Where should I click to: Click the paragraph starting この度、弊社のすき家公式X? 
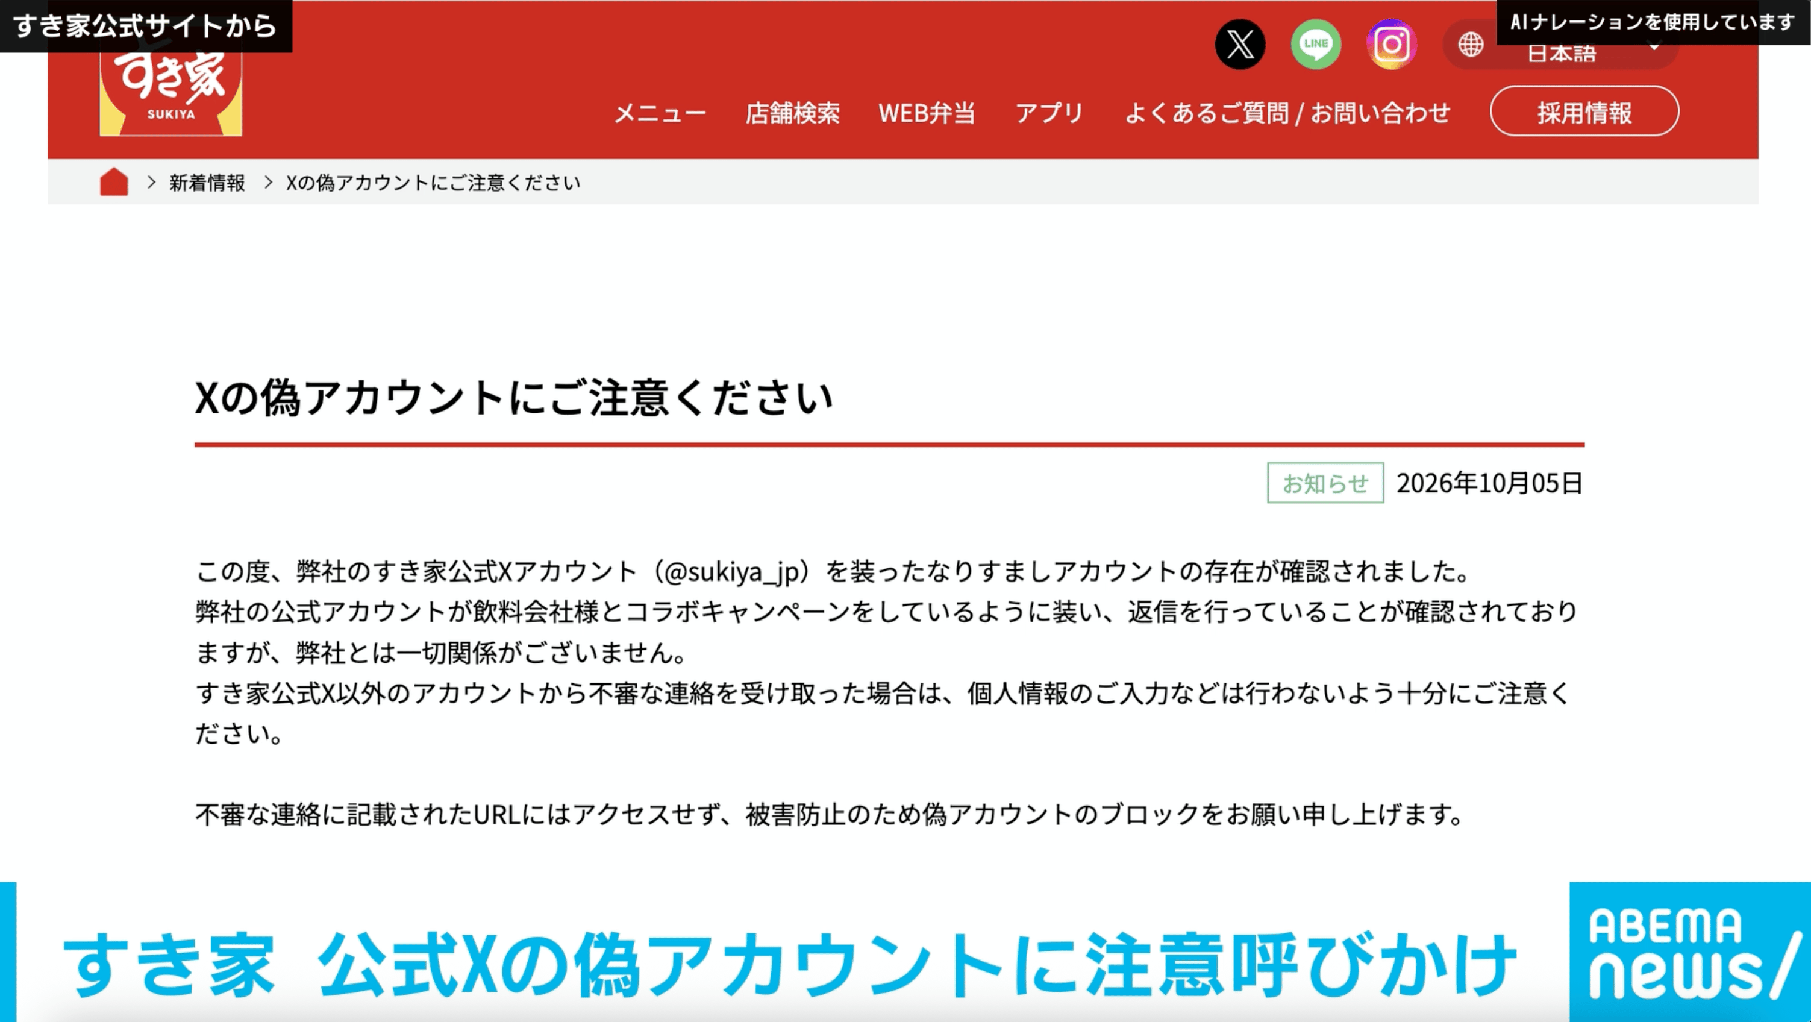tap(887, 652)
